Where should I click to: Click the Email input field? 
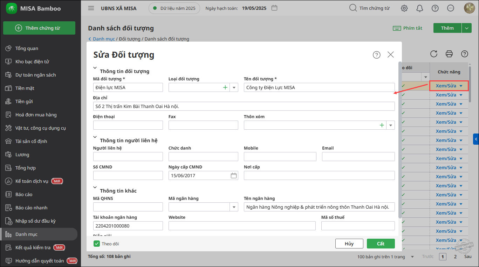(x=358, y=157)
